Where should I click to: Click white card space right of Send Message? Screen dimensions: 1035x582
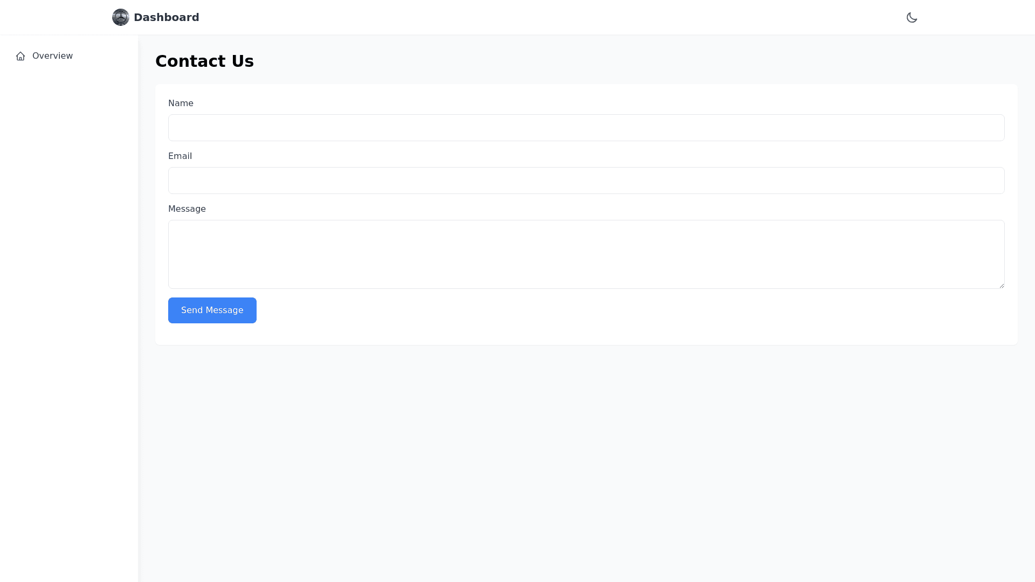click(x=593, y=310)
